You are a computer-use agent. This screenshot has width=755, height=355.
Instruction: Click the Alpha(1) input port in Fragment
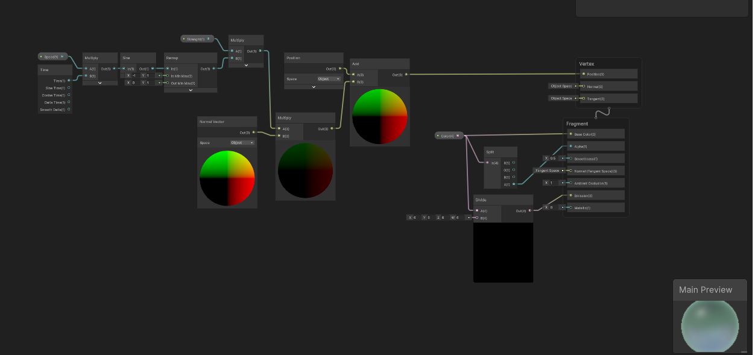tap(570, 146)
